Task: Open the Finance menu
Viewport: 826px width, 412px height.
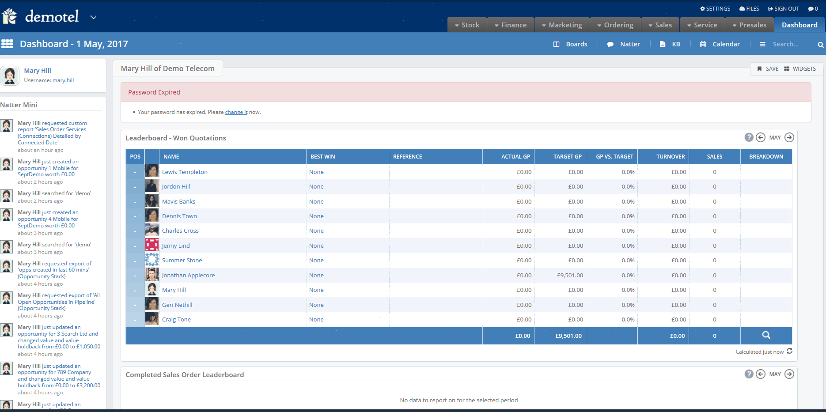Action: [511, 25]
